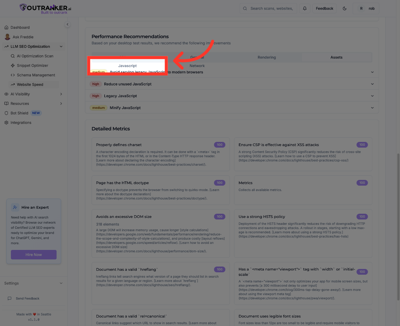The image size is (400, 326).
Task: Click the notifications bell icon
Action: (x=305, y=8)
